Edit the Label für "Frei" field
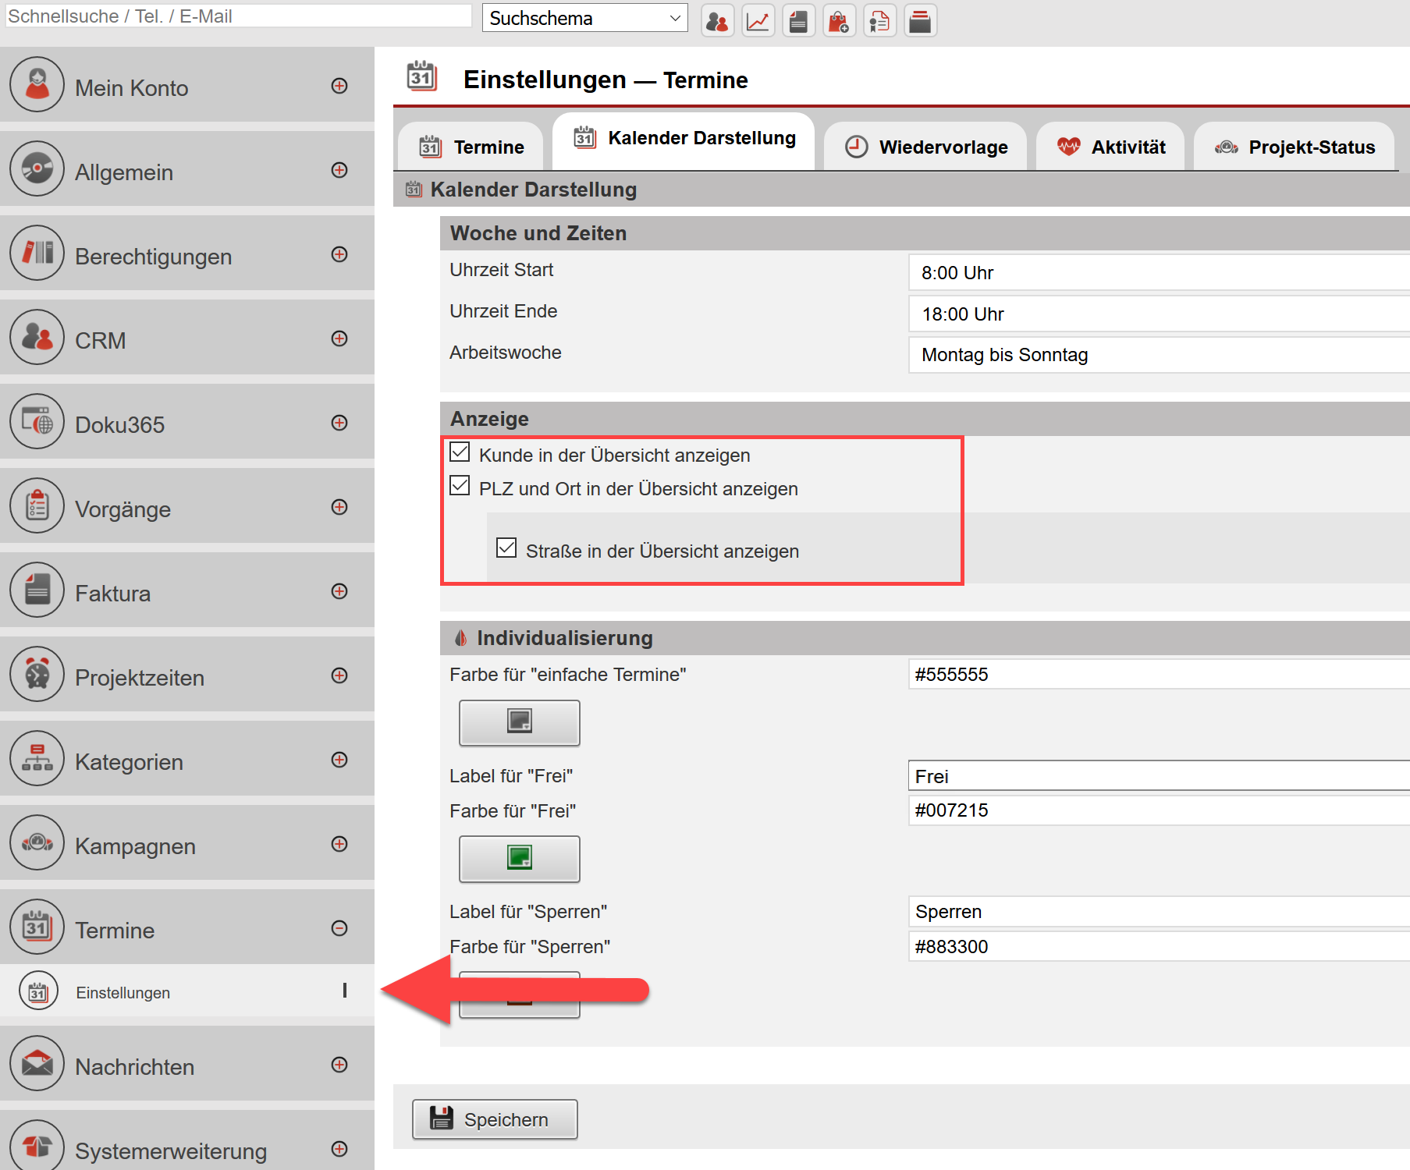Screen dimensions: 1410x1170 pyautogui.click(x=1159, y=776)
